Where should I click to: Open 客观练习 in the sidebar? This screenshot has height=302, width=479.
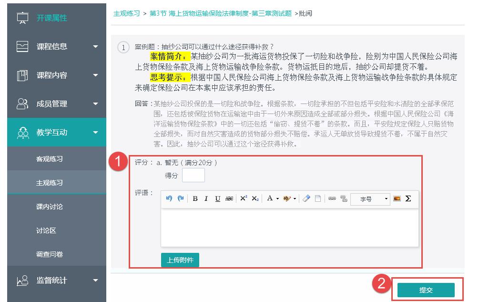(50, 159)
